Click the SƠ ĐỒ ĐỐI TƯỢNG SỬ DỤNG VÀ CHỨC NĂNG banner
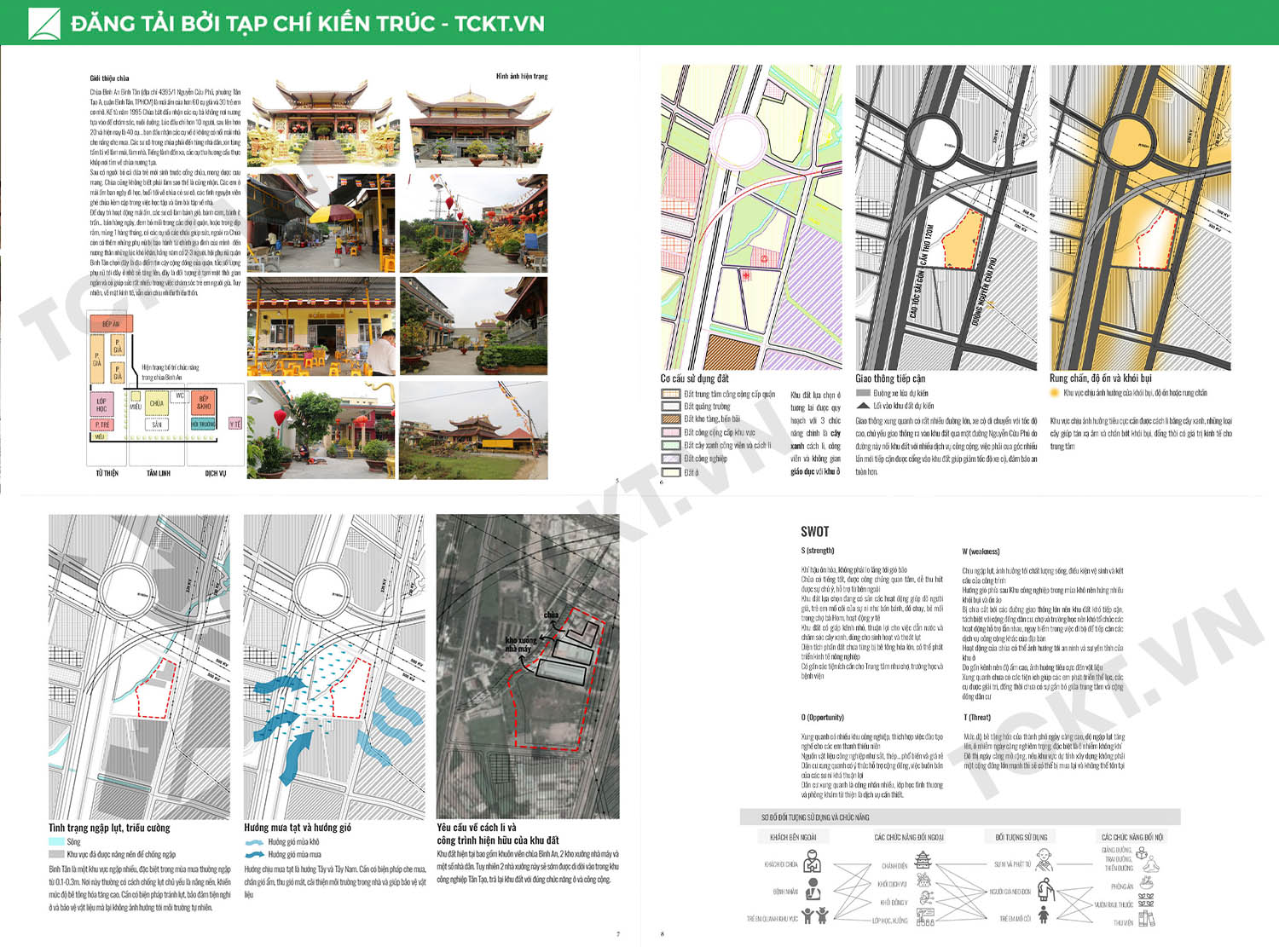 click(960, 817)
